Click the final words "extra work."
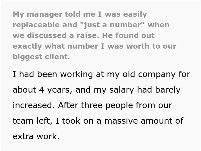The image size is (201, 151). pos(36,137)
